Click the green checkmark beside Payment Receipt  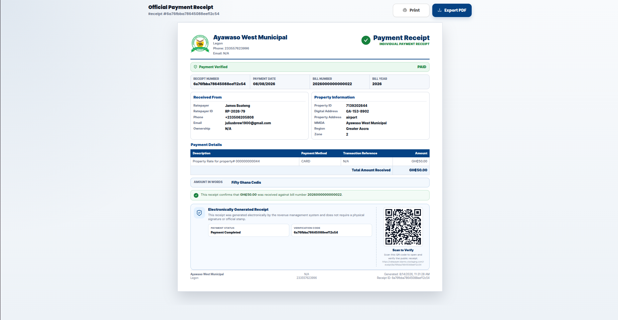pos(366,40)
